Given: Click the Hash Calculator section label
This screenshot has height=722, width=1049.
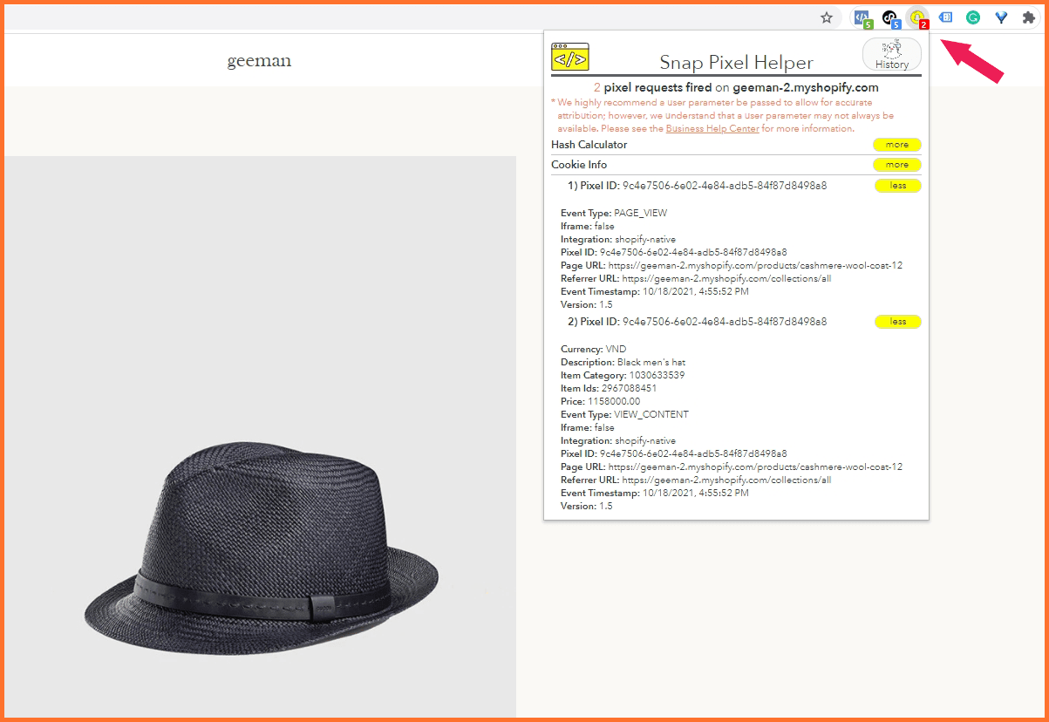Looking at the screenshot, I should pos(589,145).
